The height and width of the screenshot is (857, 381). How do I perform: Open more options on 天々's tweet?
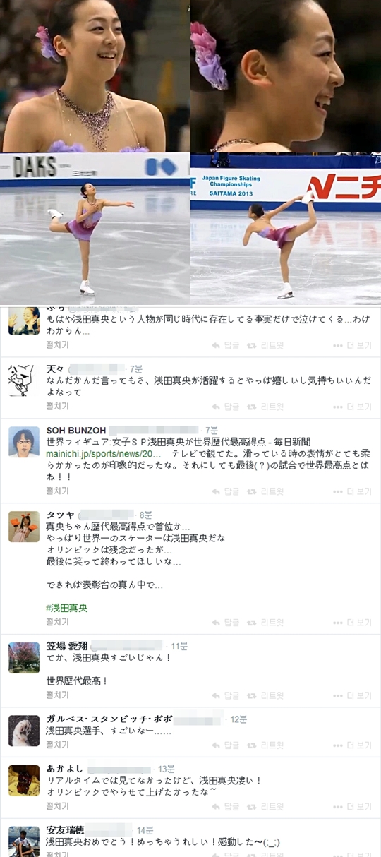click(x=352, y=407)
